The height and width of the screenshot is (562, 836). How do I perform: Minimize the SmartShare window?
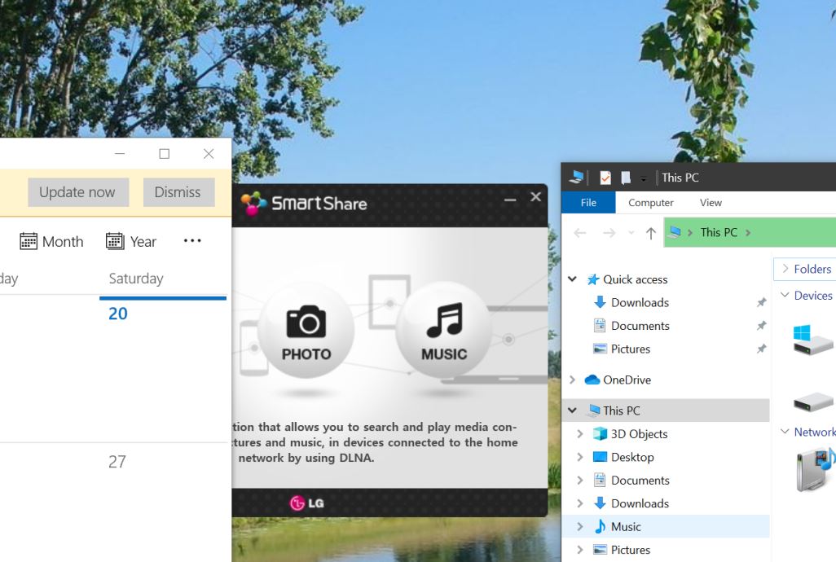point(510,200)
